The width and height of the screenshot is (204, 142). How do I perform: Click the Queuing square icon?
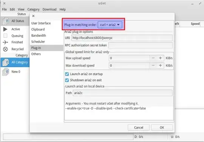point(5,35)
